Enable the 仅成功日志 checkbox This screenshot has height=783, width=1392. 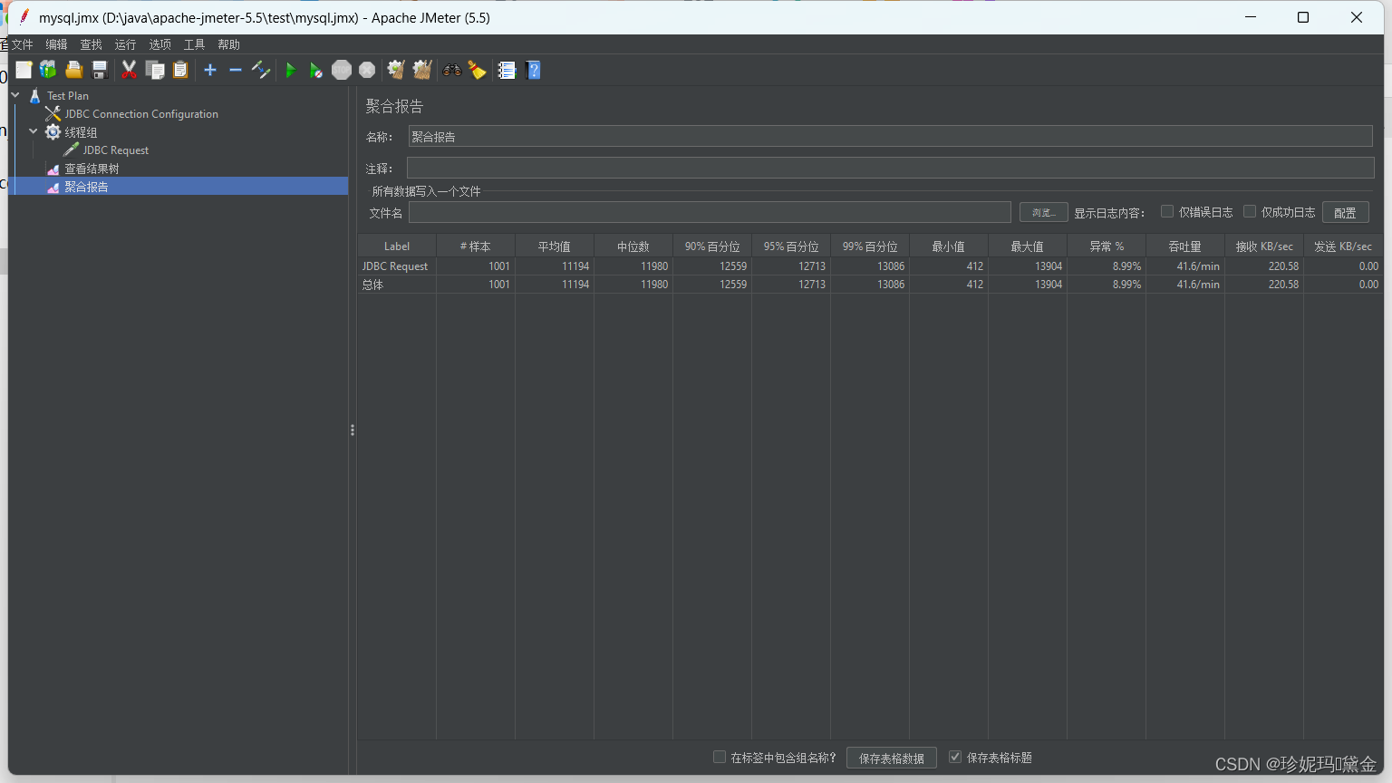click(1250, 211)
